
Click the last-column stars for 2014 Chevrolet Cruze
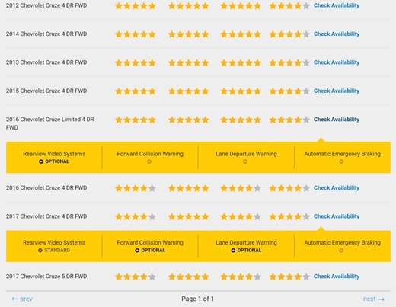[289, 34]
